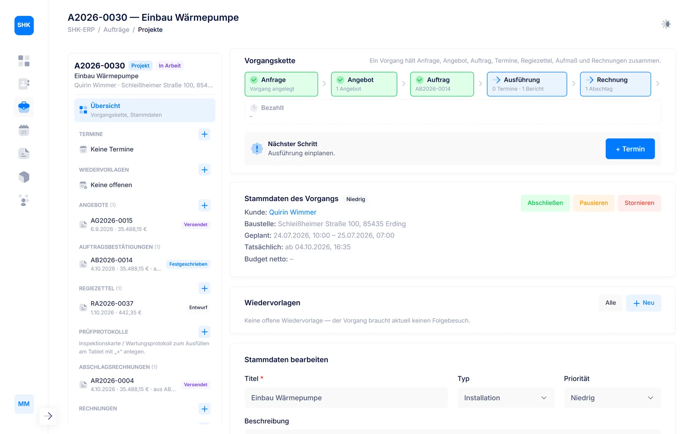Open the team members icon in sidebar
The width and height of the screenshot is (695, 434).
pyautogui.click(x=24, y=200)
